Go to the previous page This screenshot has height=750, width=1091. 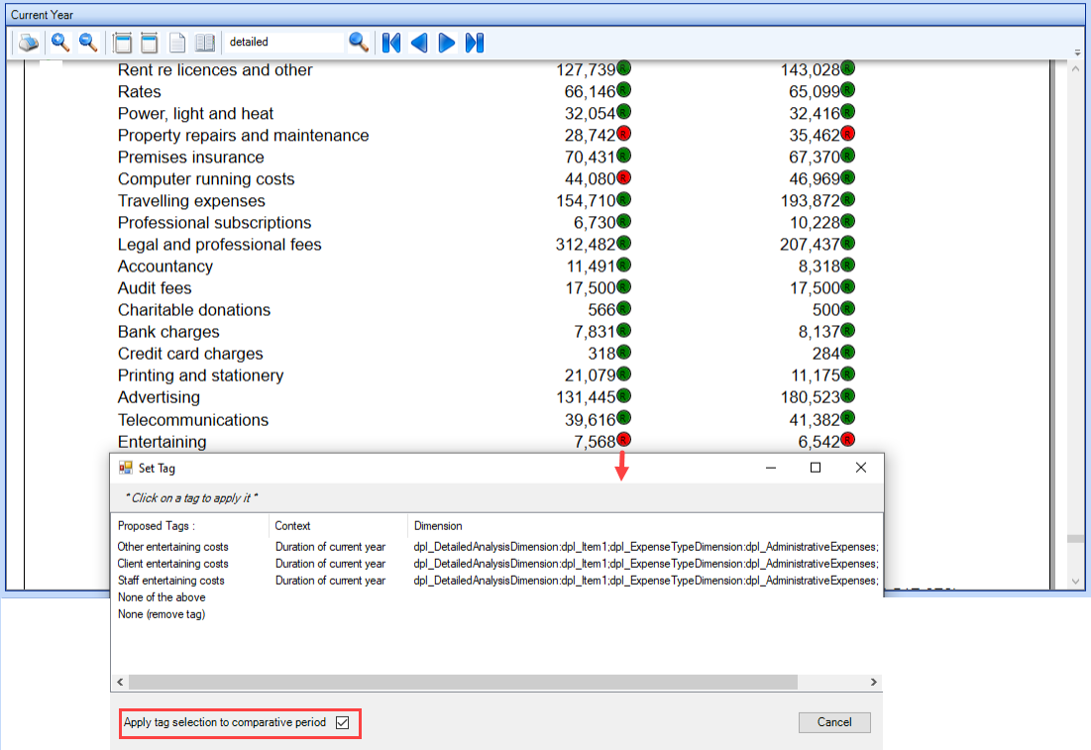[x=419, y=43]
